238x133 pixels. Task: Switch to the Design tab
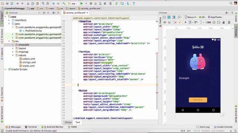point(68,122)
